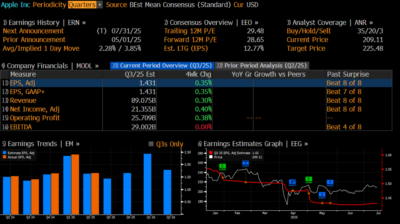The image size is (400, 224).
Task: Click EBITDA estimate value 29.002B
Action: click(144, 127)
